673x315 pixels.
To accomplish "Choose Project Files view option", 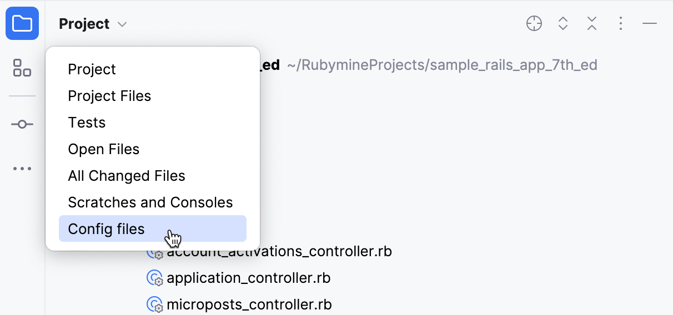I will coord(109,96).
